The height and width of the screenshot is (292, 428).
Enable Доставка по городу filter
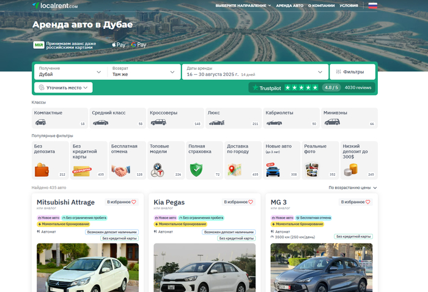[243, 160]
